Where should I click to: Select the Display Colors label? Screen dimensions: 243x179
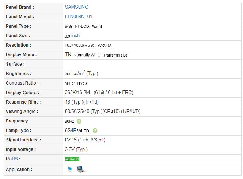[22, 93]
